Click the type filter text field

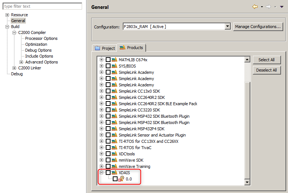(42, 6)
